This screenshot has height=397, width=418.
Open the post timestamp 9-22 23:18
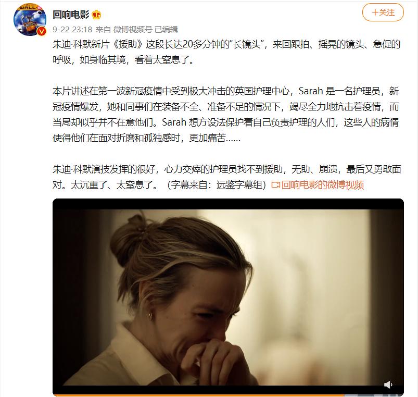click(x=72, y=29)
